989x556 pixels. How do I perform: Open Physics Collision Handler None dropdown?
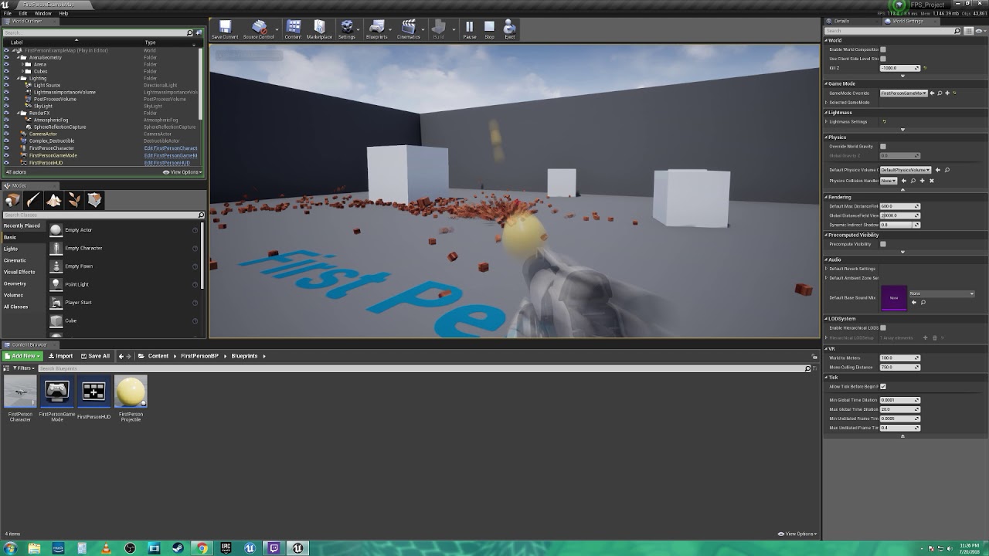[x=889, y=181]
